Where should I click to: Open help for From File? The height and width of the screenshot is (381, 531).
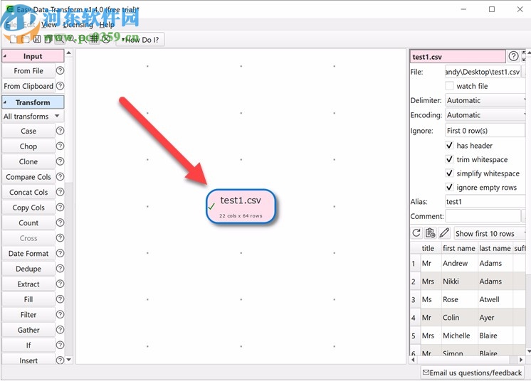pos(60,70)
